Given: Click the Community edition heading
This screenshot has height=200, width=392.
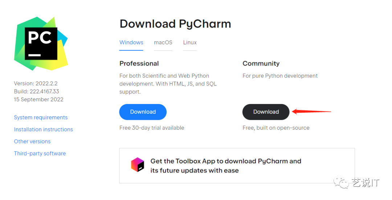Looking at the screenshot, I should [261, 63].
